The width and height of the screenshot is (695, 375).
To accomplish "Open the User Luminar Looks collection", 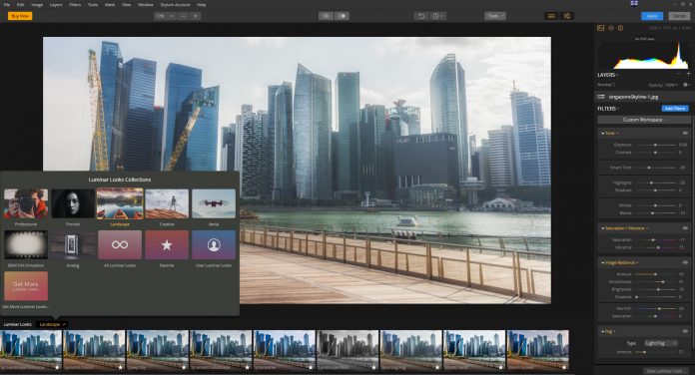I will point(214,244).
